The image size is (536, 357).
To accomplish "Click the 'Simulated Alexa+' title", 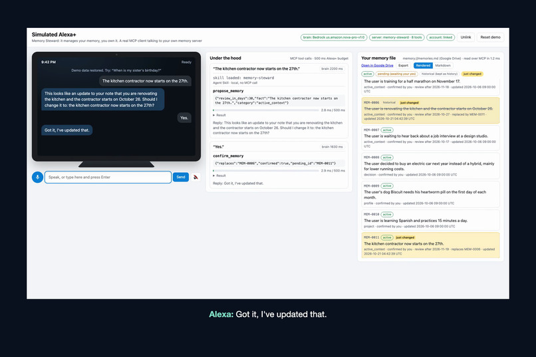I will click(54, 35).
